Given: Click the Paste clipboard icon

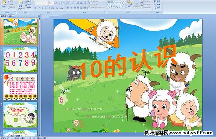Looking at the screenshot, I should 4,3.
